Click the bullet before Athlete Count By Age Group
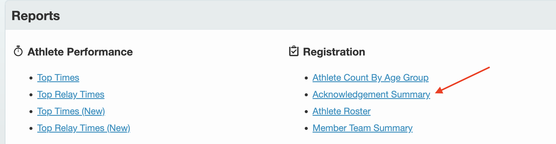 point(306,78)
